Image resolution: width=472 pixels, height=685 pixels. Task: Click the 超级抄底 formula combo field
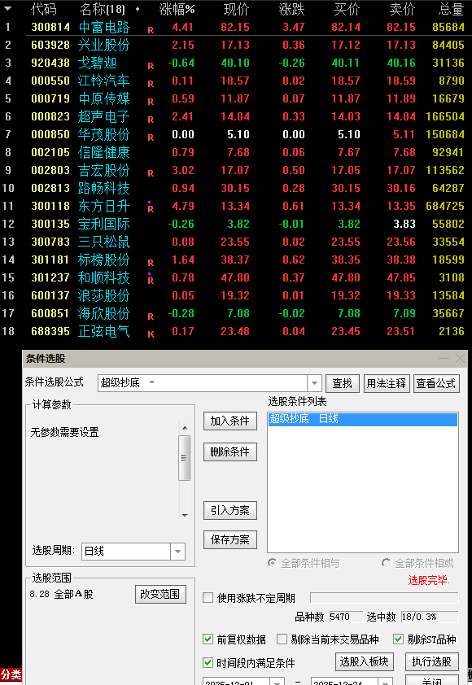point(203,383)
